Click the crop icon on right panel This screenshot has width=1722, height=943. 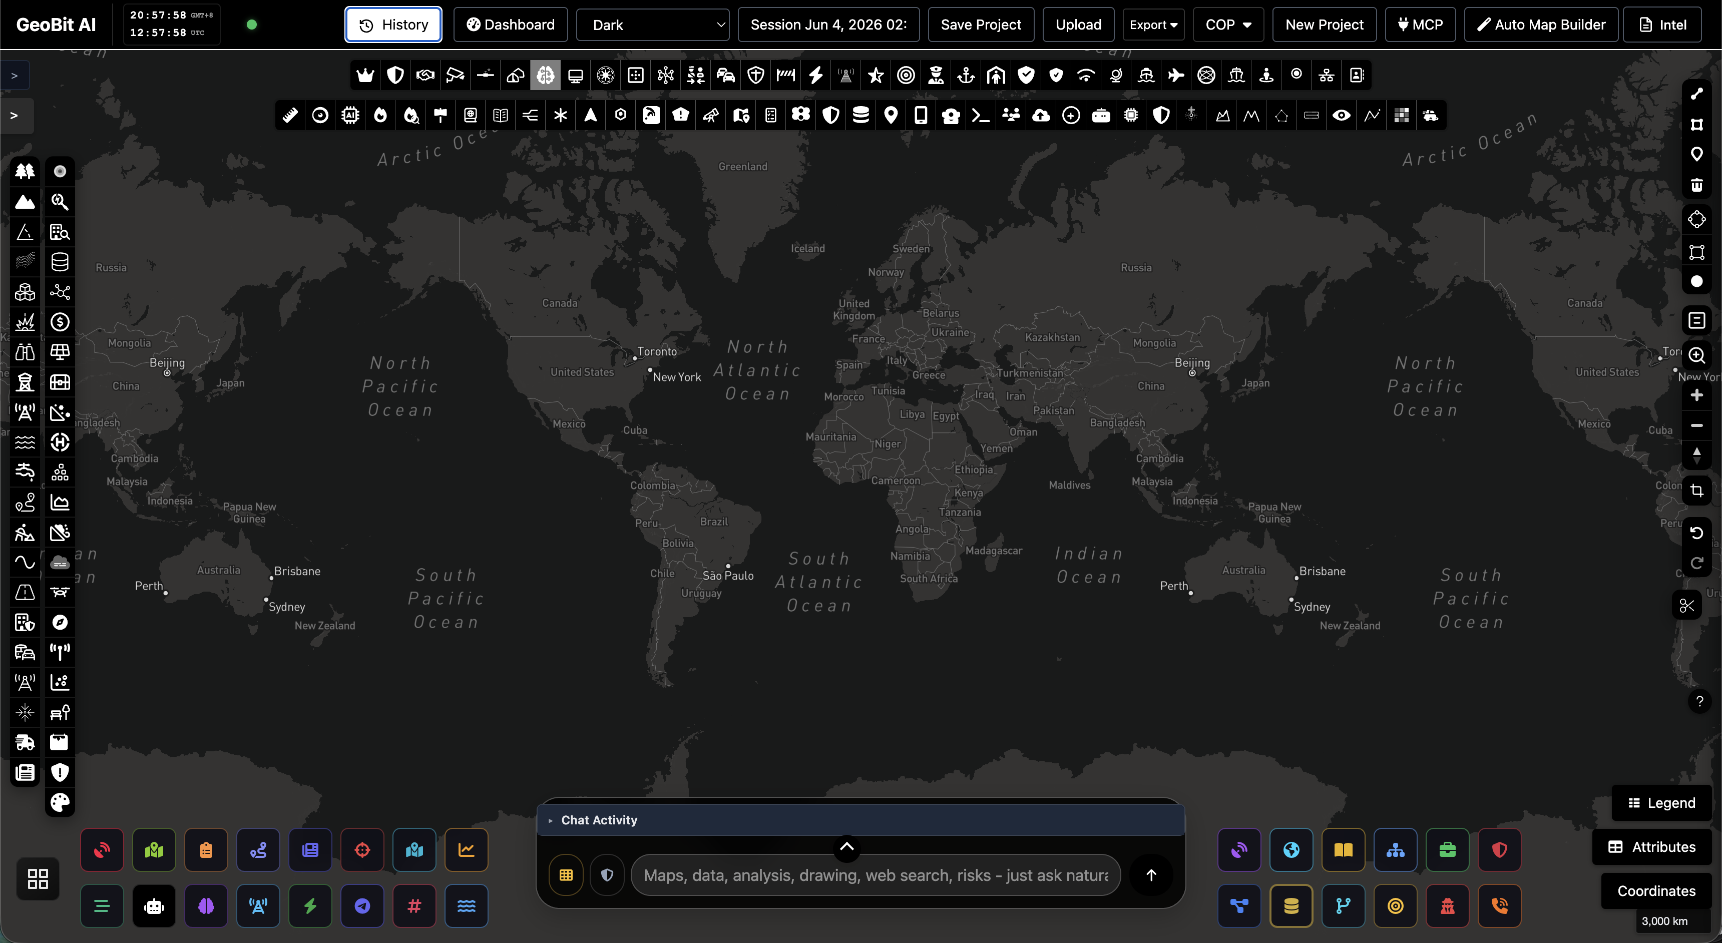(x=1696, y=491)
